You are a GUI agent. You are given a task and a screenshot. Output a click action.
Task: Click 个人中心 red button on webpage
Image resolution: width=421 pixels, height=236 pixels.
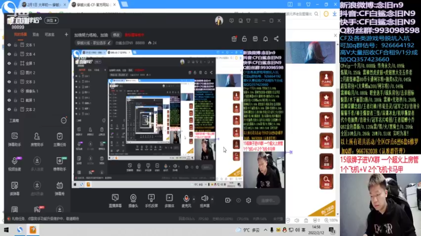point(326,79)
